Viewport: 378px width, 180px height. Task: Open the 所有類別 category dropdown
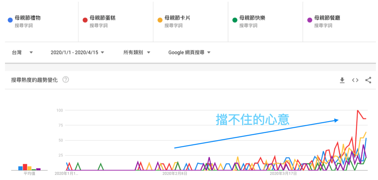click(137, 53)
